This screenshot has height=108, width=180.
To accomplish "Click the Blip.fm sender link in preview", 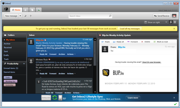I will [x=122, y=47].
